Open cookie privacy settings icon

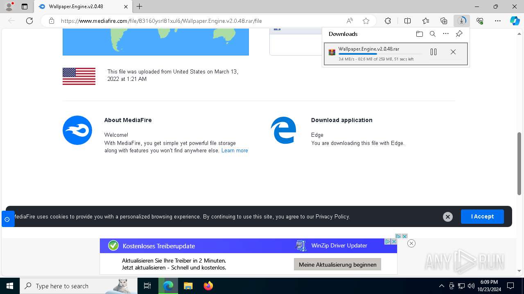tap(7, 219)
